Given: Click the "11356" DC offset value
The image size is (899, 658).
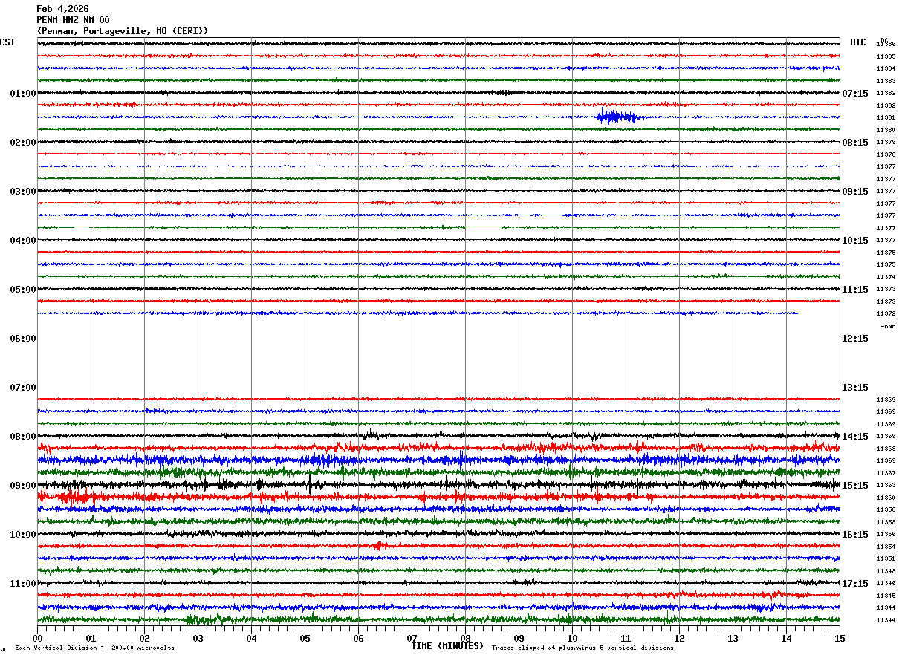Looking at the screenshot, I should click(x=886, y=535).
